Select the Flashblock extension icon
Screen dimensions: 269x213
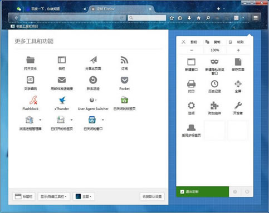coord(33,100)
